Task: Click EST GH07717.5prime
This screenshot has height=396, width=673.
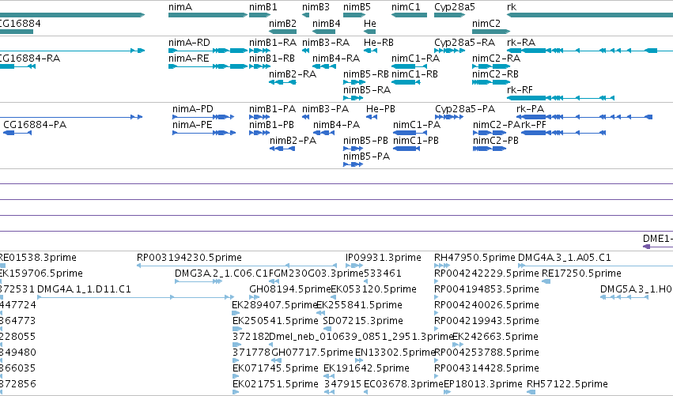Action: (x=277, y=360)
